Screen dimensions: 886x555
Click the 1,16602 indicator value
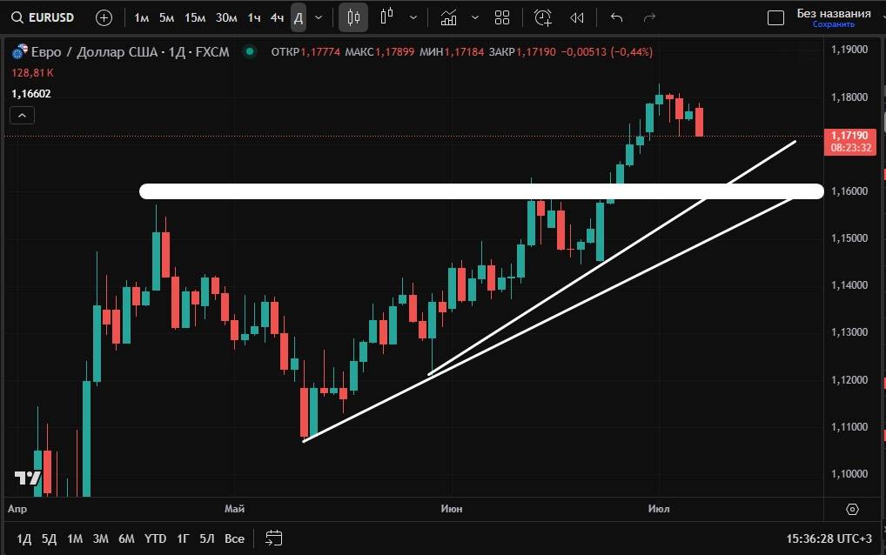(x=31, y=94)
